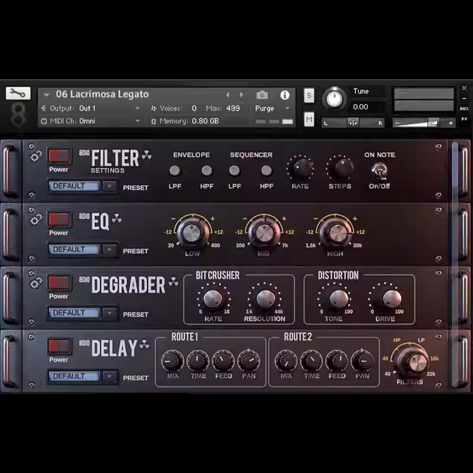
Task: Click the master volume slider
Action: coord(424,123)
